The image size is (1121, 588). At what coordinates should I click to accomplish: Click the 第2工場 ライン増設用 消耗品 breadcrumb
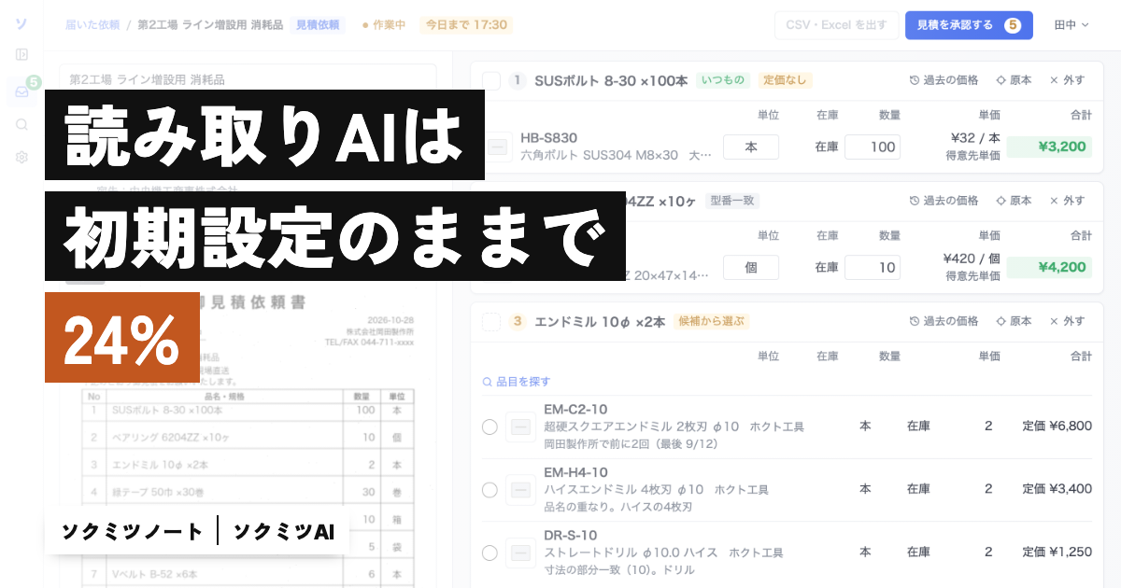[x=210, y=24]
